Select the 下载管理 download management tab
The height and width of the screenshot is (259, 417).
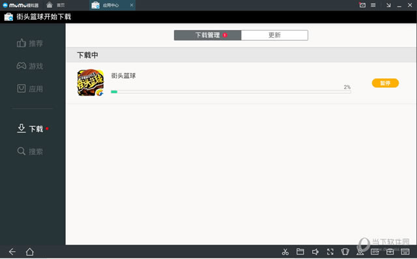208,35
